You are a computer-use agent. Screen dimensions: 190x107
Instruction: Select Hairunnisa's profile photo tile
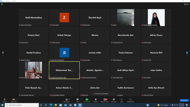pos(156,18)
